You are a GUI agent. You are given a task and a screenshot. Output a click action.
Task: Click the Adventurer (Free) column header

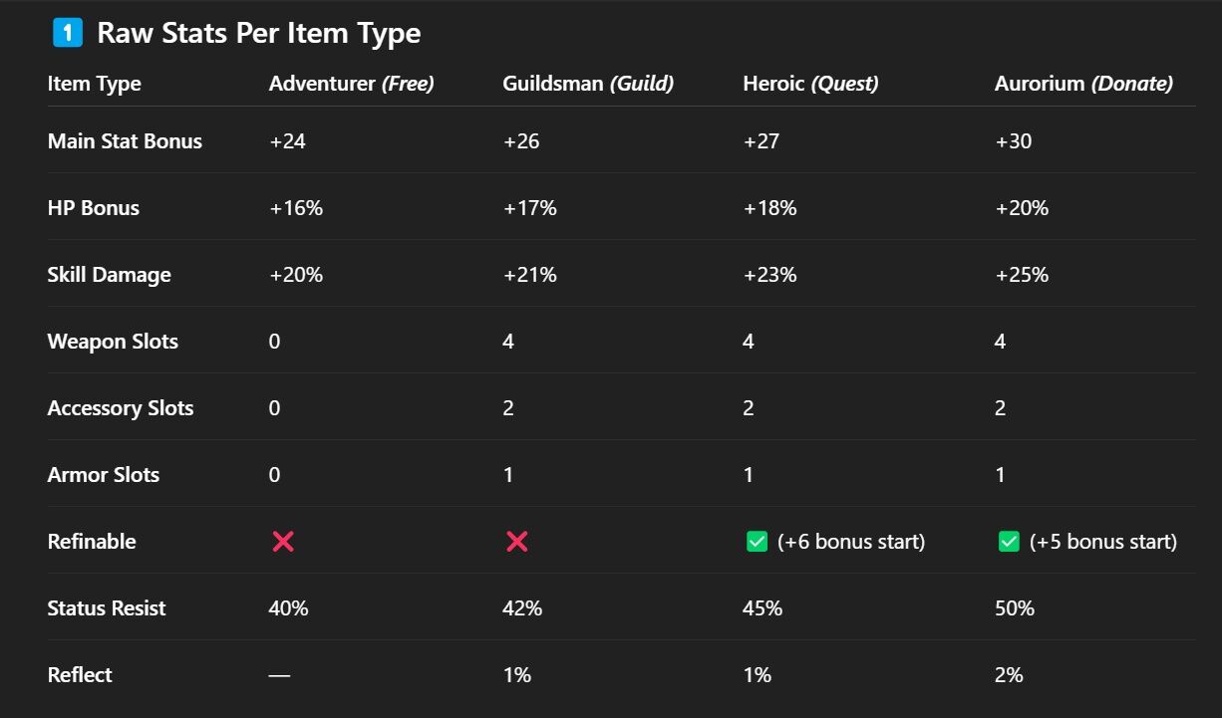click(x=351, y=84)
